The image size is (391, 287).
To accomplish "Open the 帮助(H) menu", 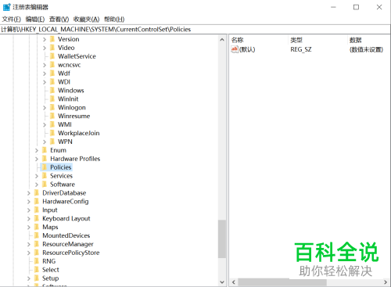I will tap(114, 20).
